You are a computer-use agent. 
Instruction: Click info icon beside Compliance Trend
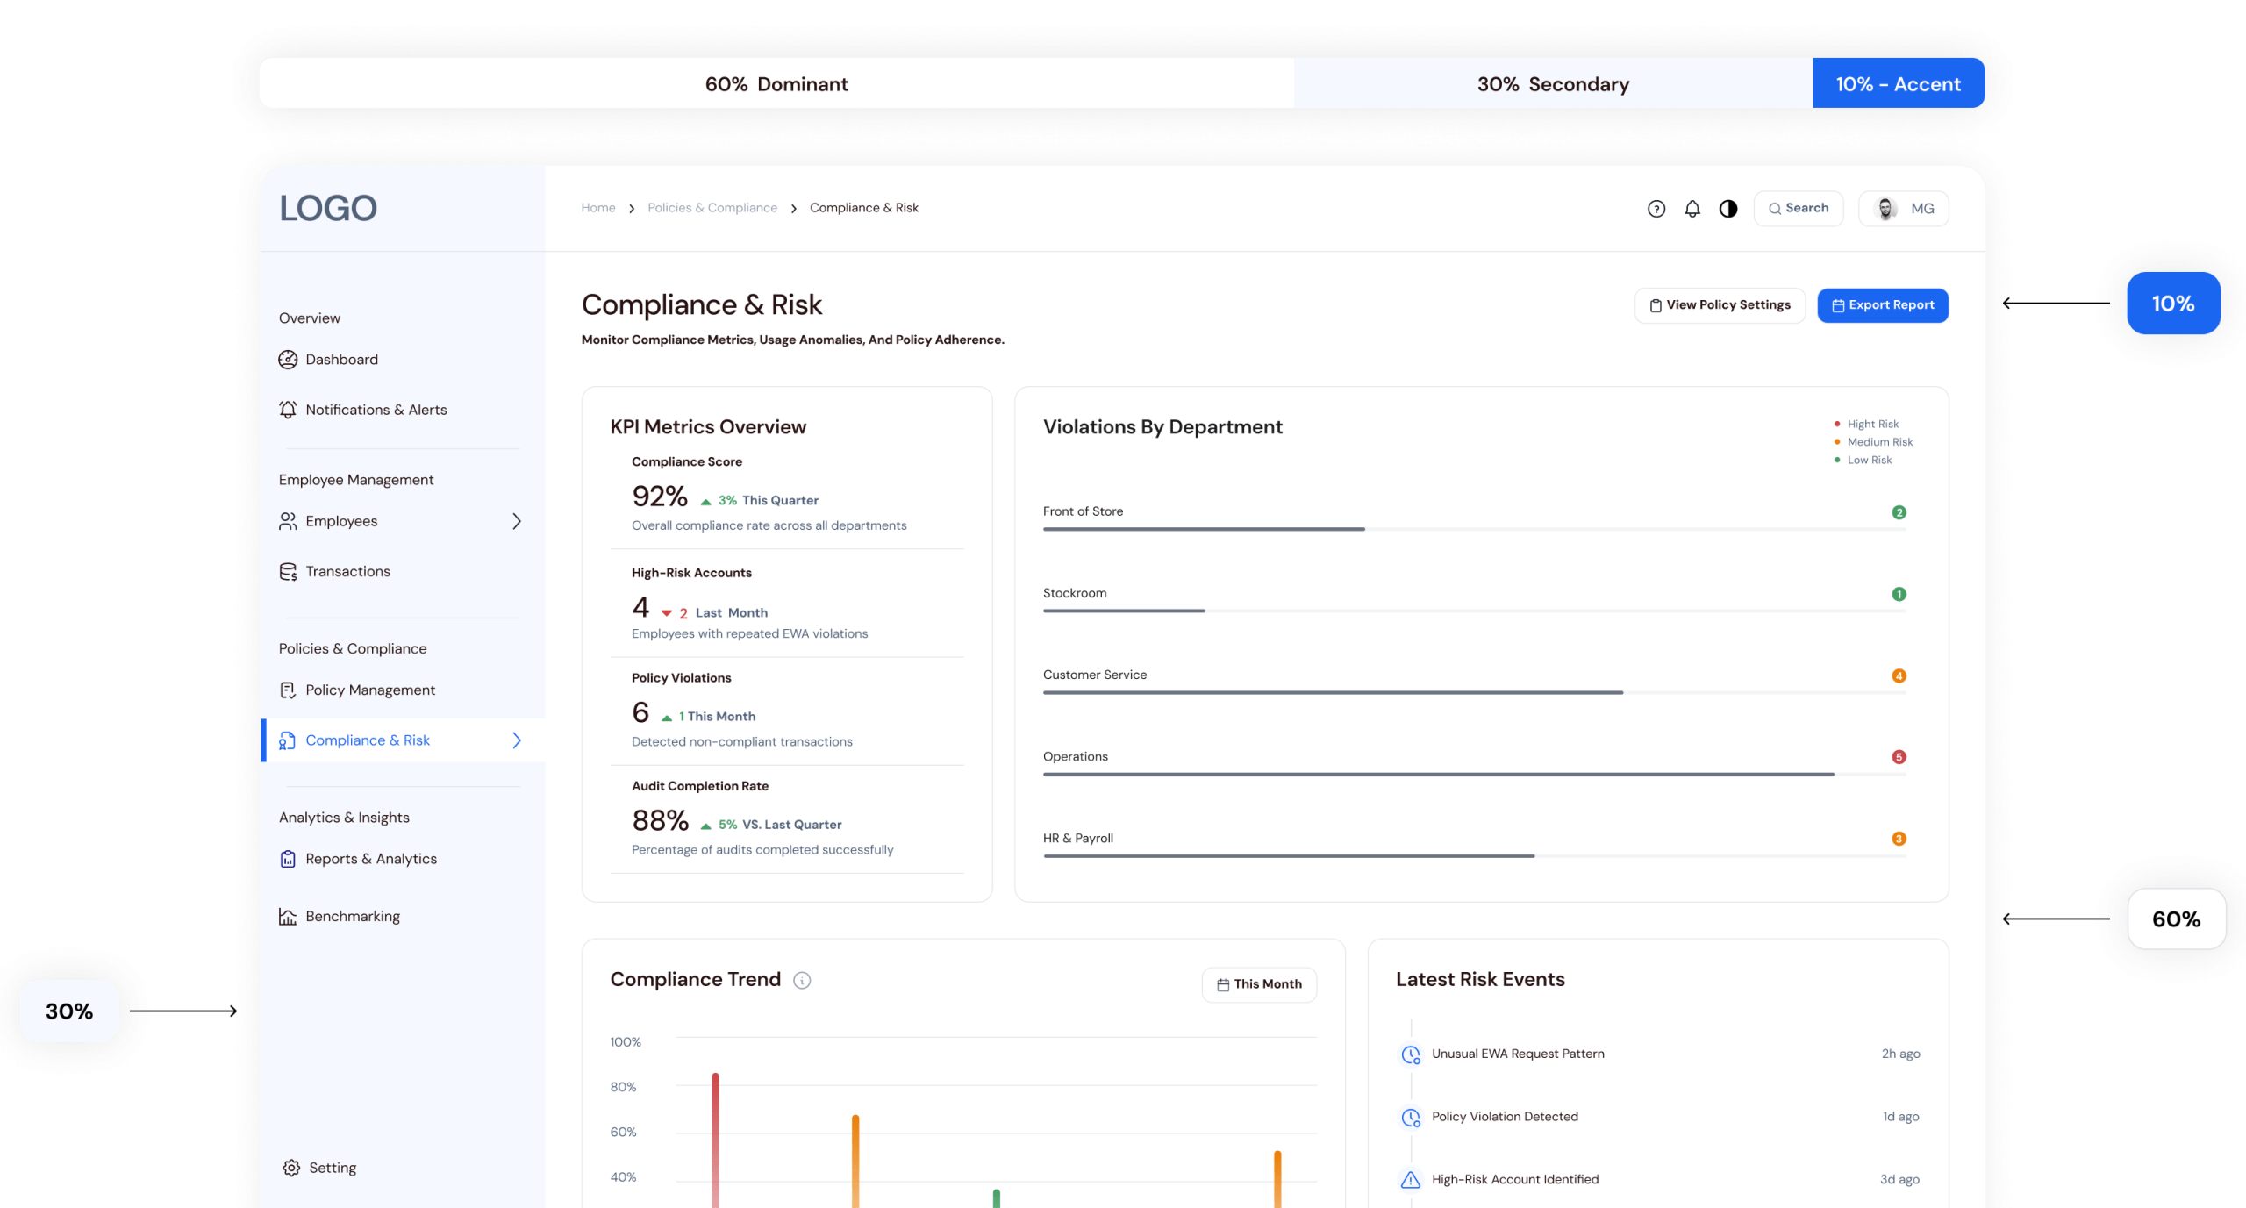802,981
